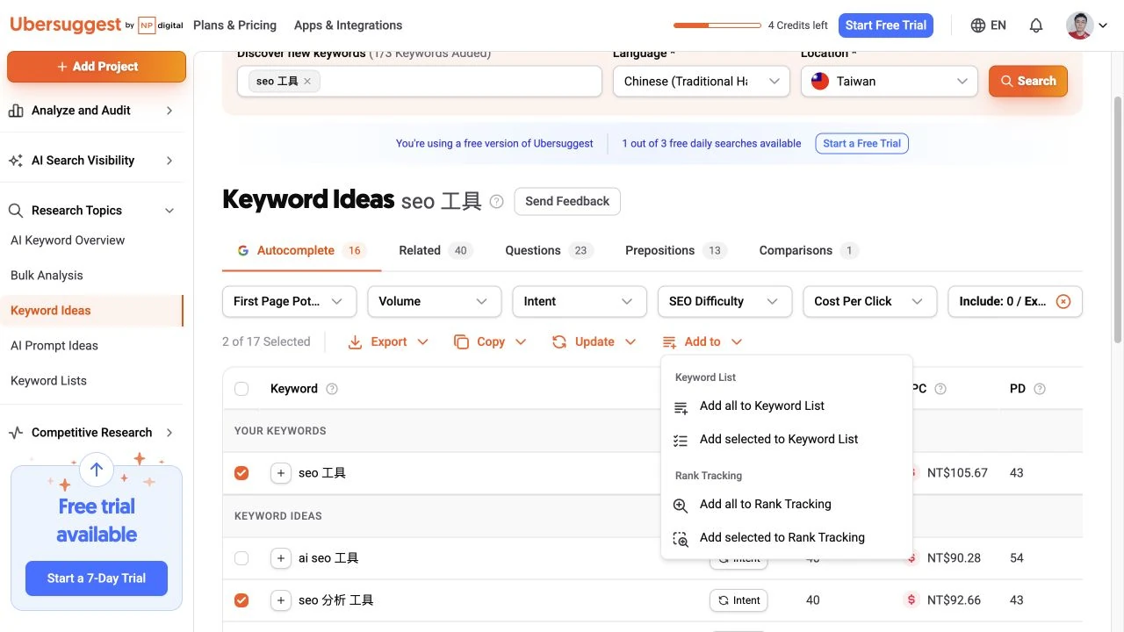Expand the Competitive Research section
The image size is (1124, 632).
pos(169,433)
